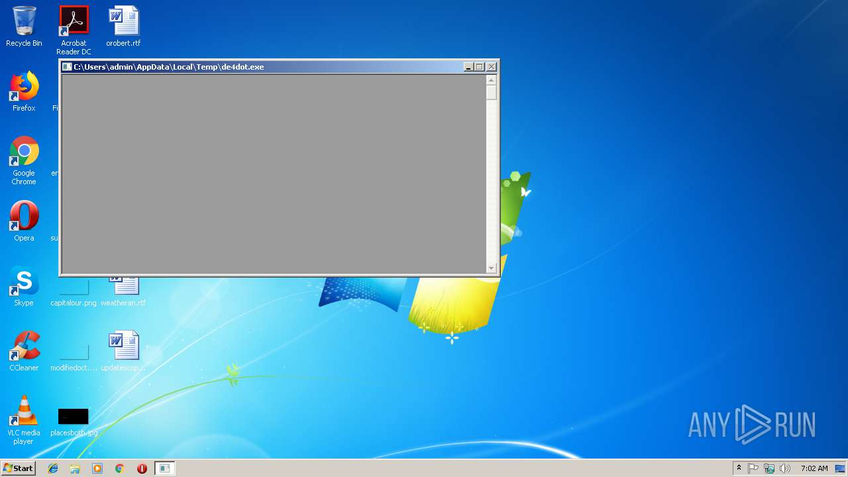Open Windows Explorer from taskbar
Image resolution: width=848 pixels, height=477 pixels.
(x=75, y=468)
